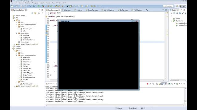Screen dimensions: 197x110
Task: Toggle Show Console When Standard Error Changes
Action: coord(166,84)
